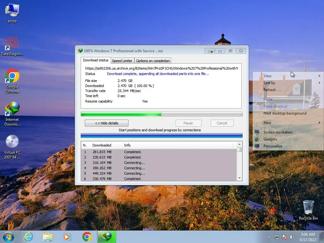
Task: Click the << Hide details button
Action: click(107, 123)
